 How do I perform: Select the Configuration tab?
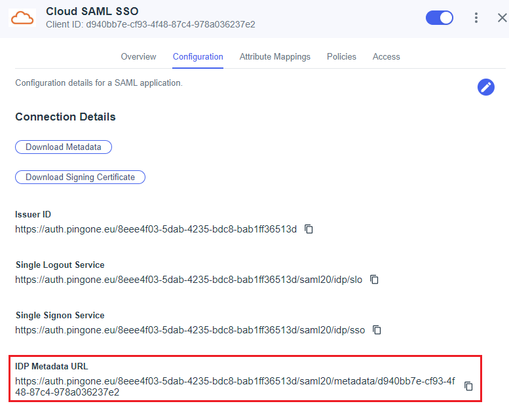pyautogui.click(x=198, y=57)
